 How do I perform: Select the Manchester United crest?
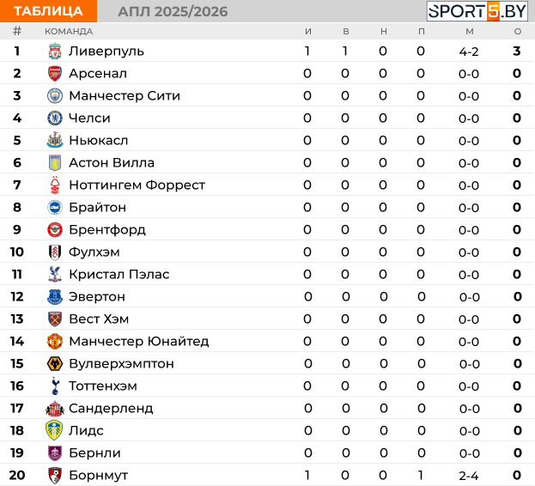(x=55, y=341)
